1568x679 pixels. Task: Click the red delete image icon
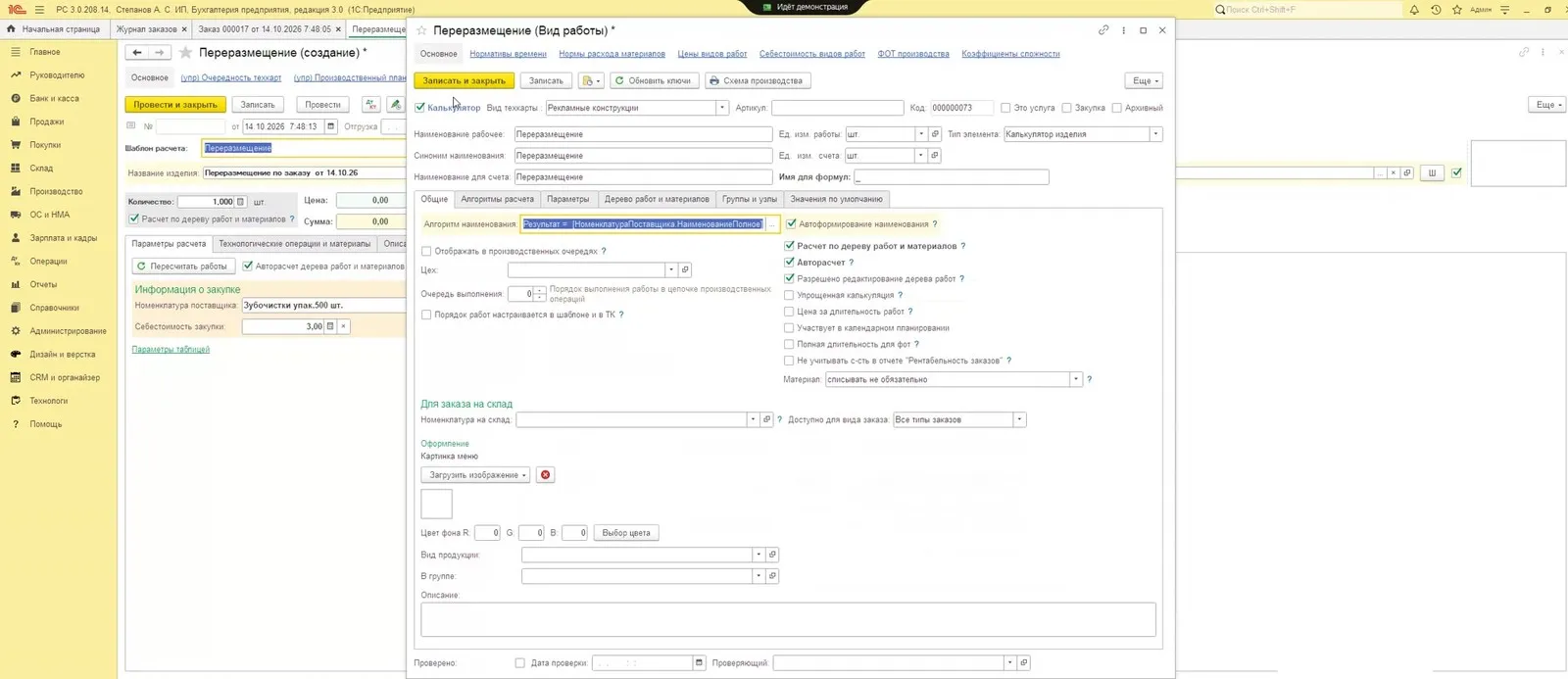pyautogui.click(x=546, y=475)
